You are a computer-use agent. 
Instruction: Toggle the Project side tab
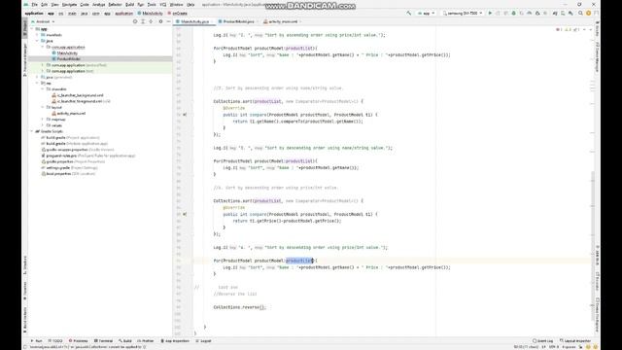tap(25, 27)
